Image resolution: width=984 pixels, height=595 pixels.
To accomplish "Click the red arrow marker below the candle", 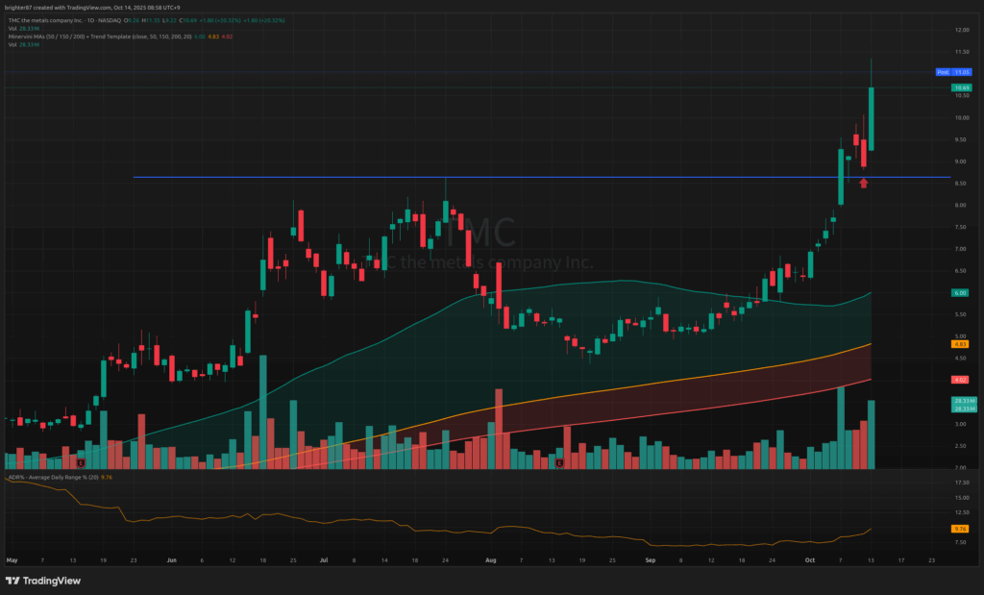I will [864, 183].
